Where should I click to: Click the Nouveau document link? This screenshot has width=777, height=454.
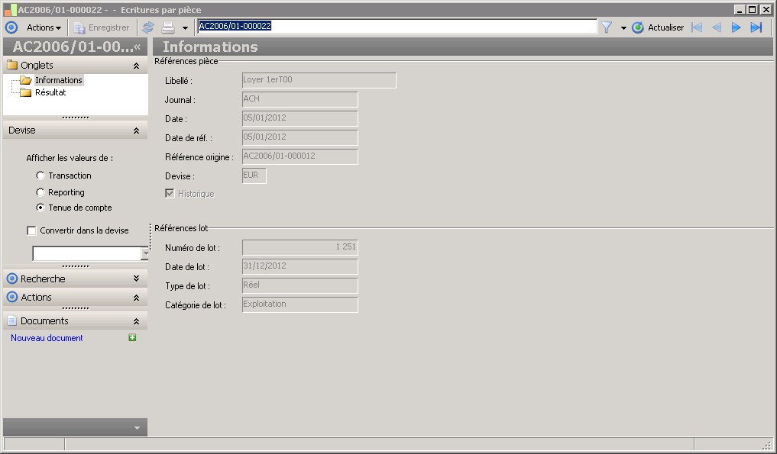[x=47, y=338]
